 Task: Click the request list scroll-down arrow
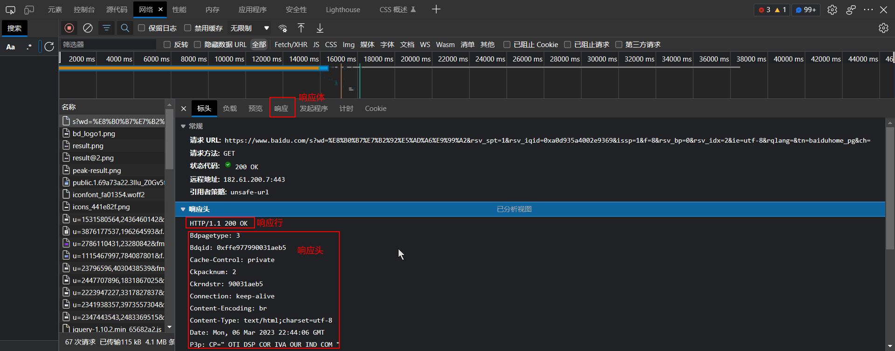[169, 327]
